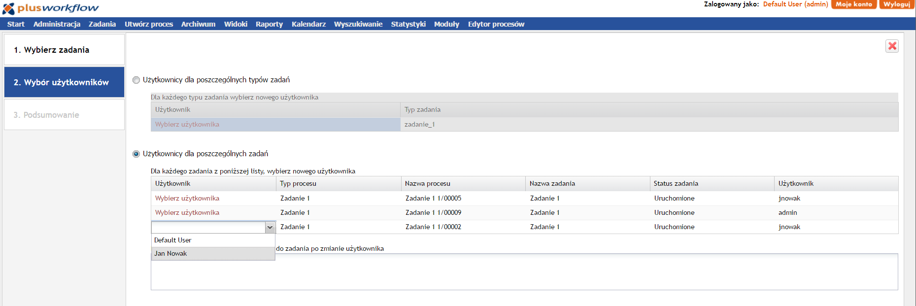Open the Administracja menu
The image size is (916, 306).
pos(57,24)
